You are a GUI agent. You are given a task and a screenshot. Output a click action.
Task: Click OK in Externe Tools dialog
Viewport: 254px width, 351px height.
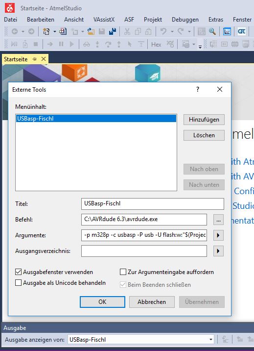pos(102,302)
